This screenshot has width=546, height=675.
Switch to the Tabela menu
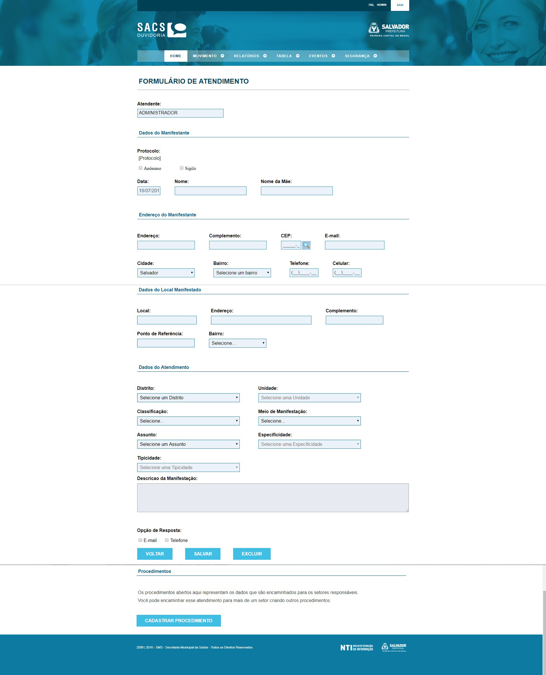pos(284,56)
